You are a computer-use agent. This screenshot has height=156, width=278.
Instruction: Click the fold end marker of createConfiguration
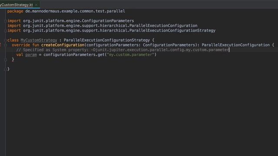(x=5, y=60)
